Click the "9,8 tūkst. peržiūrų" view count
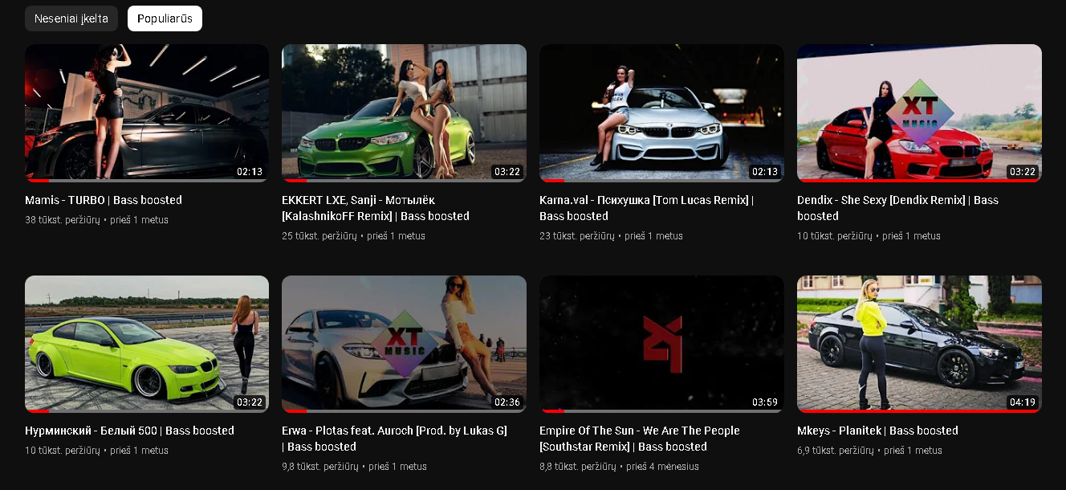This screenshot has height=490, width=1066. (319, 467)
